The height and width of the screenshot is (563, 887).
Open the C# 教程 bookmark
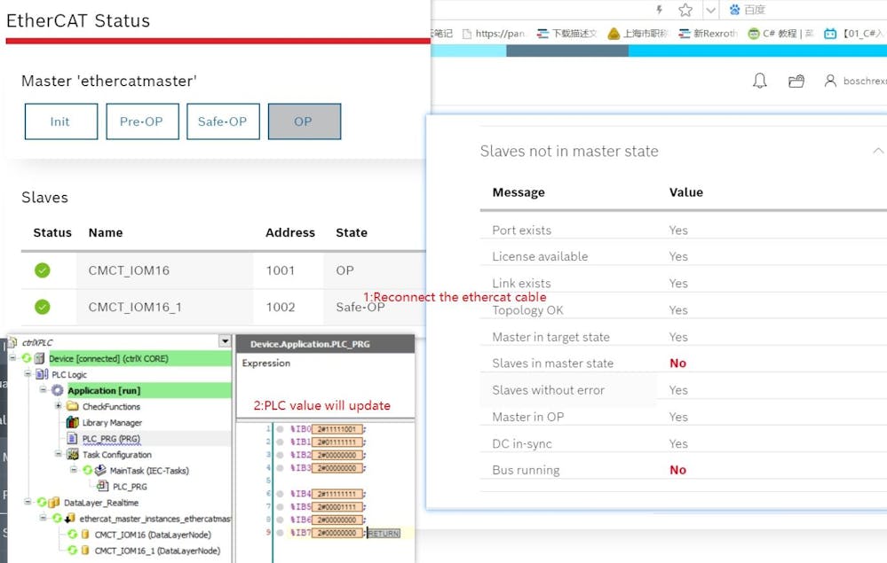click(780, 34)
